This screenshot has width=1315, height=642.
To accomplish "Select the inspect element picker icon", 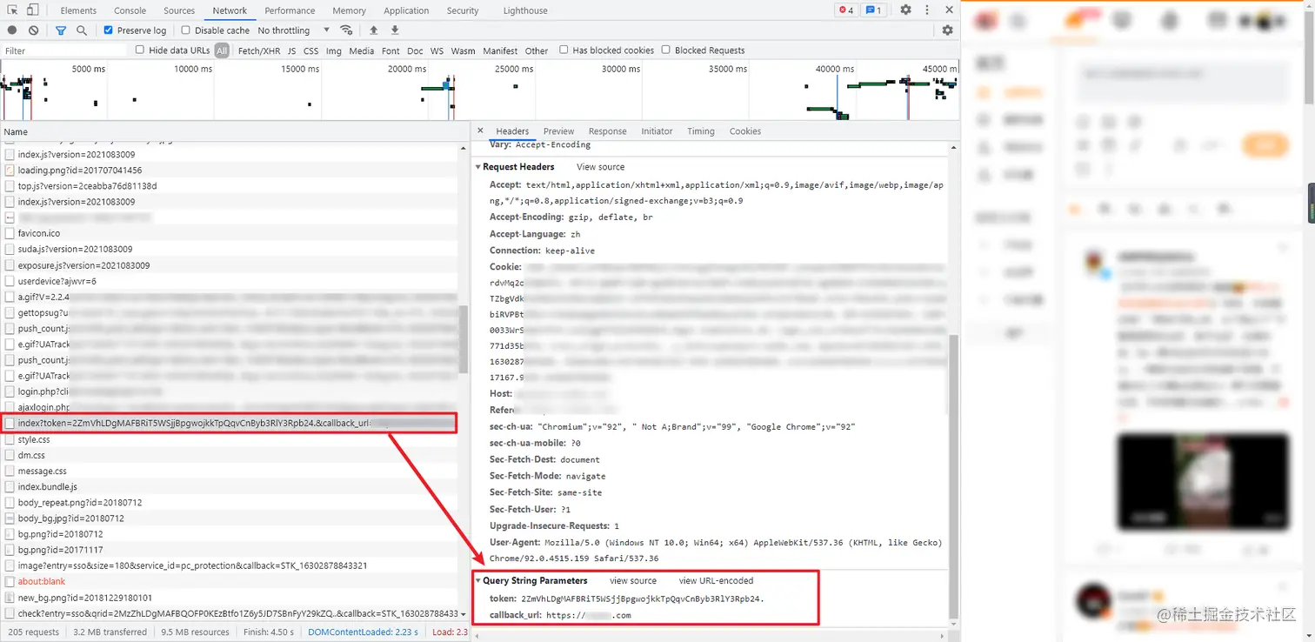I will click(12, 10).
